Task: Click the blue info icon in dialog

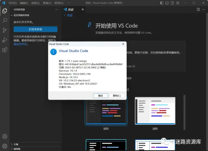Action: [54, 52]
